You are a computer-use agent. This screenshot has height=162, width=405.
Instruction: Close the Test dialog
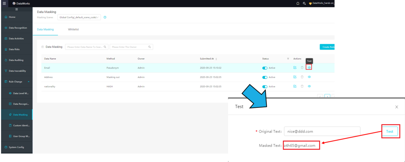tap(397, 107)
